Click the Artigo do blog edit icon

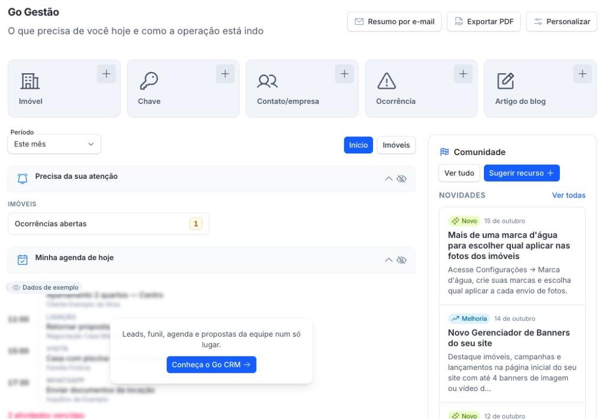tap(505, 81)
